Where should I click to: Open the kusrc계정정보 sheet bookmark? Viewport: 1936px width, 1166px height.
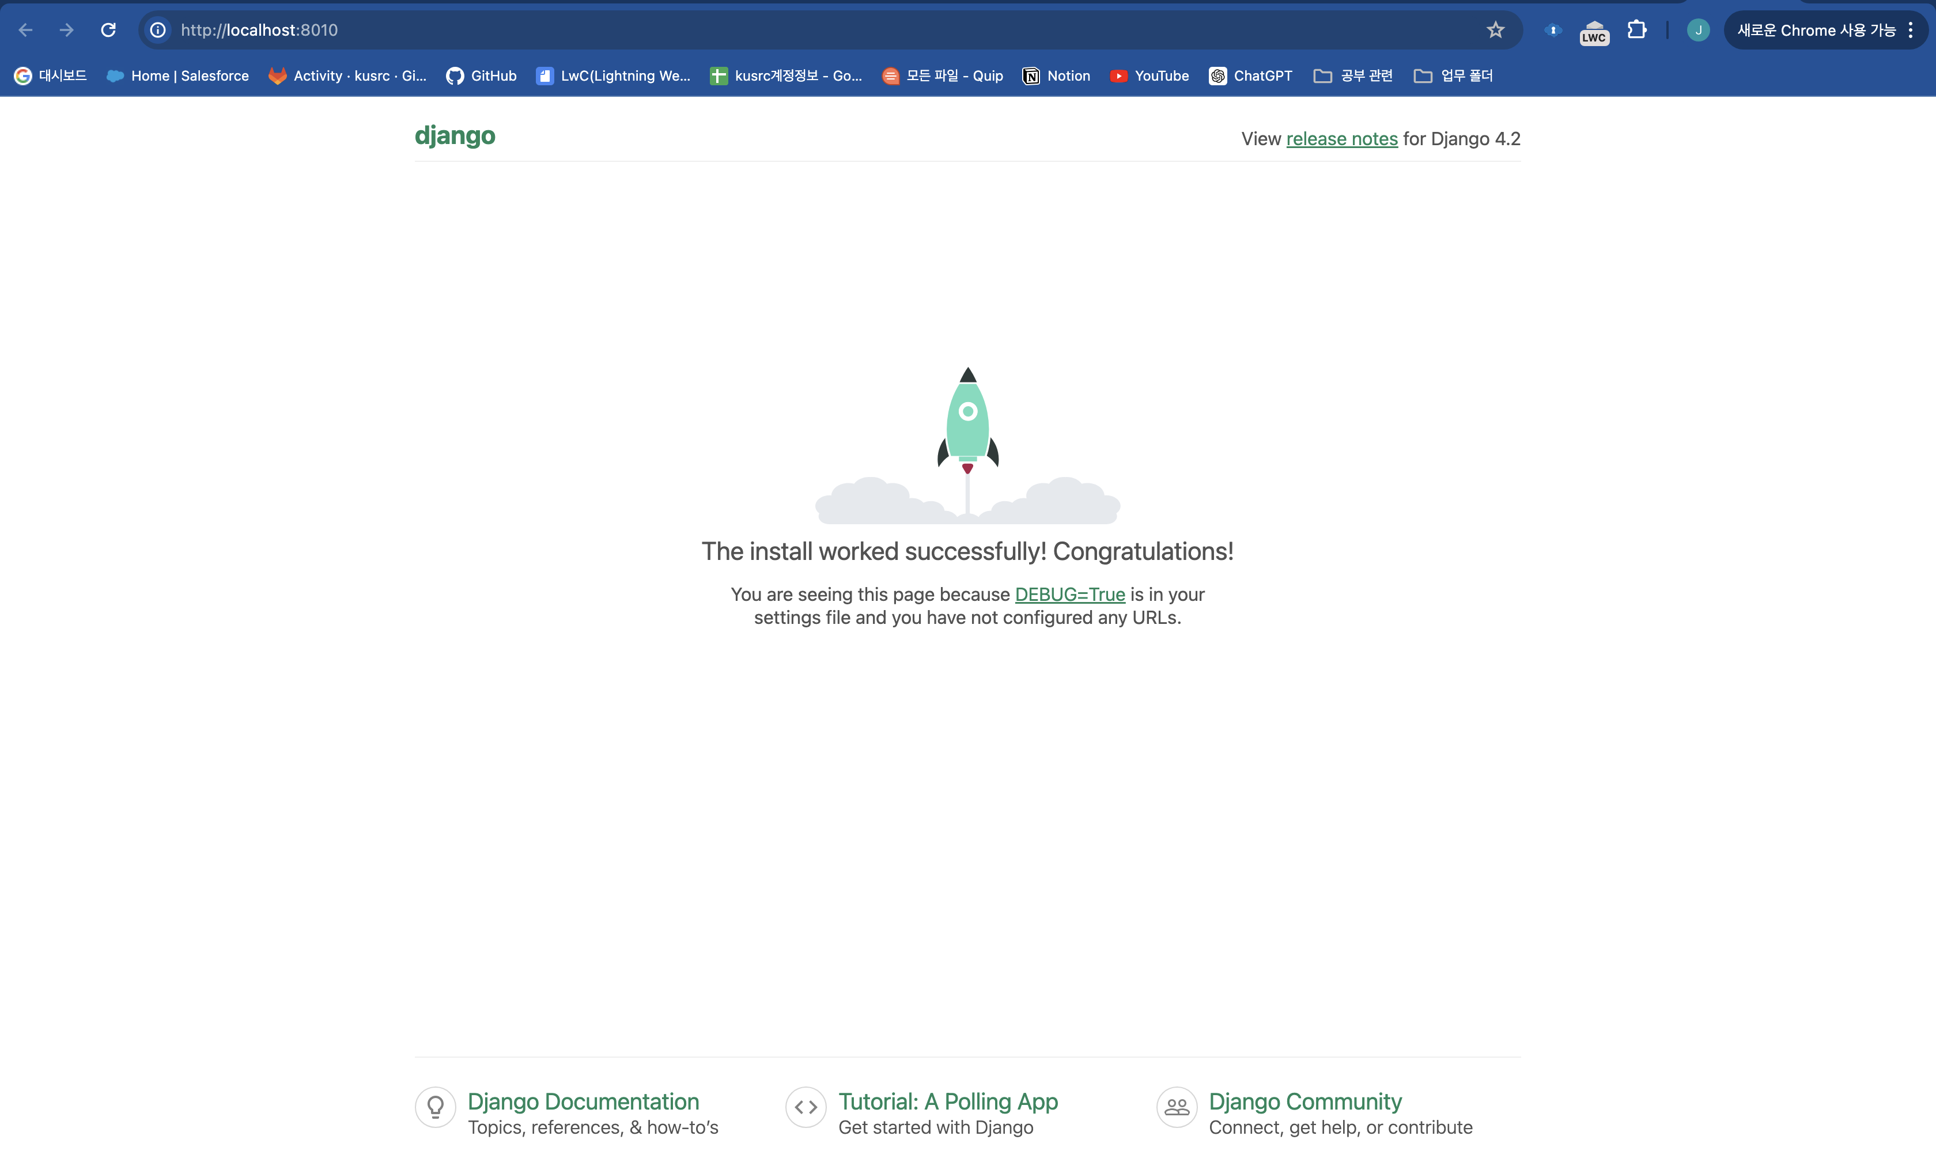(786, 75)
